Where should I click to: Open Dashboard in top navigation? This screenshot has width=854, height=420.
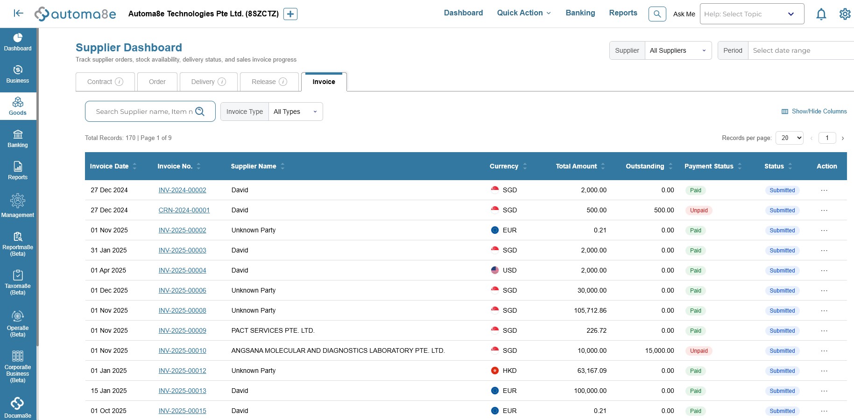[x=463, y=13]
